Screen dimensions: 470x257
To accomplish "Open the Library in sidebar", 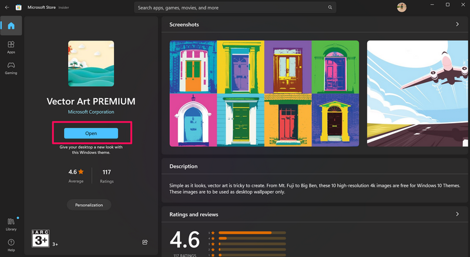I will coord(11,224).
